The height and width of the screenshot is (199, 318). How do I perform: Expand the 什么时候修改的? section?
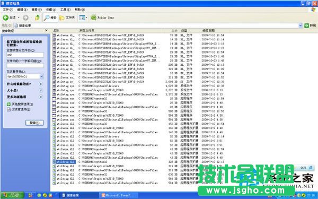click(41, 84)
